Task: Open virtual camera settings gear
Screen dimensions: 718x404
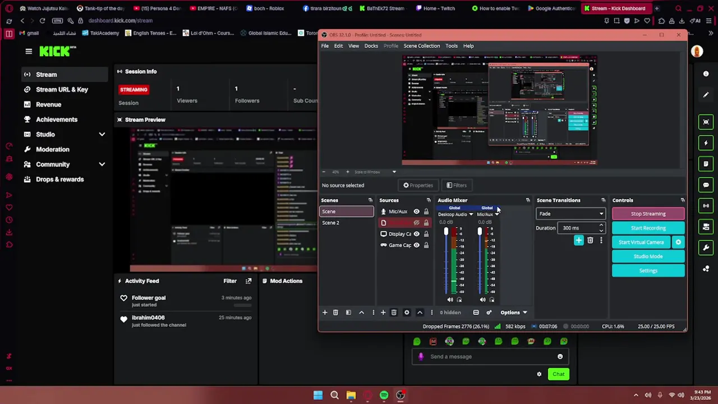Action: click(x=678, y=242)
